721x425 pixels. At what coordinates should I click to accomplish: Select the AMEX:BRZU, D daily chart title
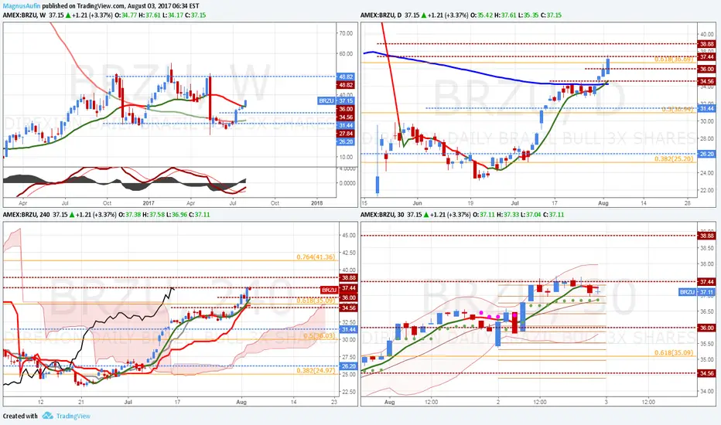380,15
